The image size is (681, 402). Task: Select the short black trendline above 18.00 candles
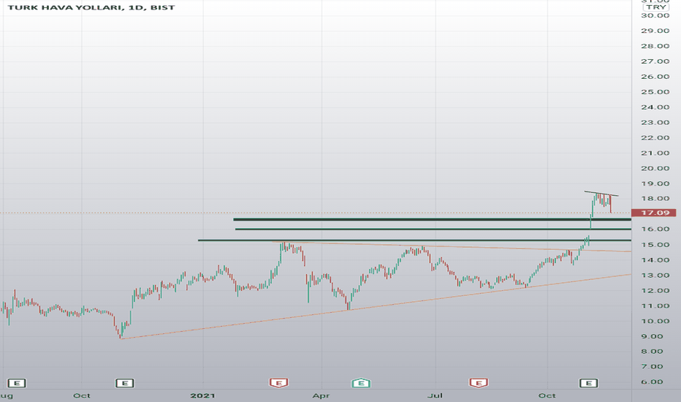601,194
